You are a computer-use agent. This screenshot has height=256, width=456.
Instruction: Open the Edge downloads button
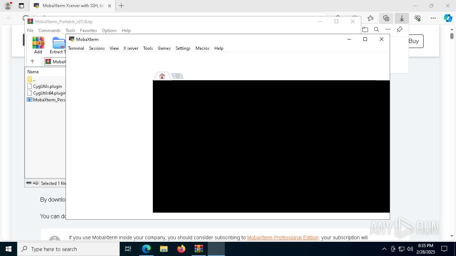coord(402,18)
